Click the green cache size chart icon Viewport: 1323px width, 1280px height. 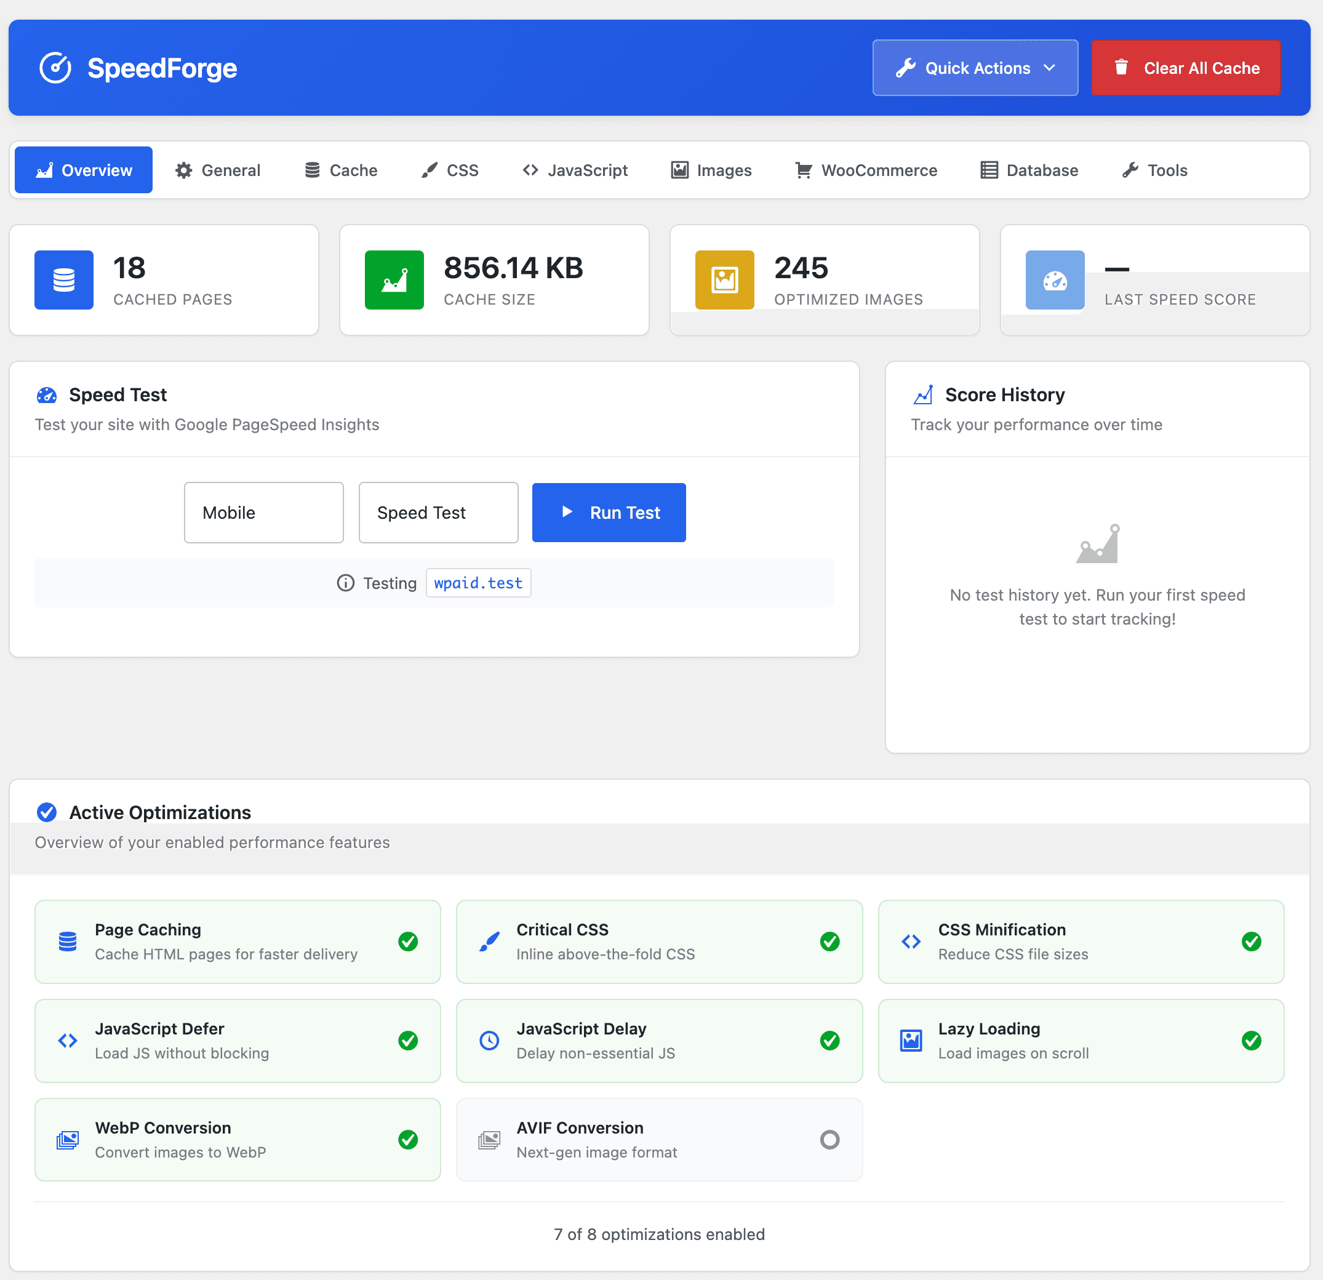pyautogui.click(x=394, y=279)
